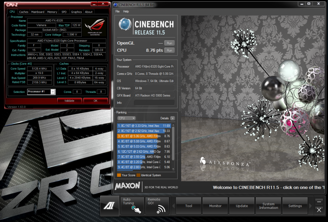Close the AI Suite bar

[319, 210]
